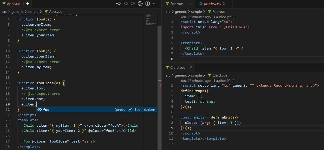Split the editor right
Screen dimensions: 324x150
tap(147, 4)
